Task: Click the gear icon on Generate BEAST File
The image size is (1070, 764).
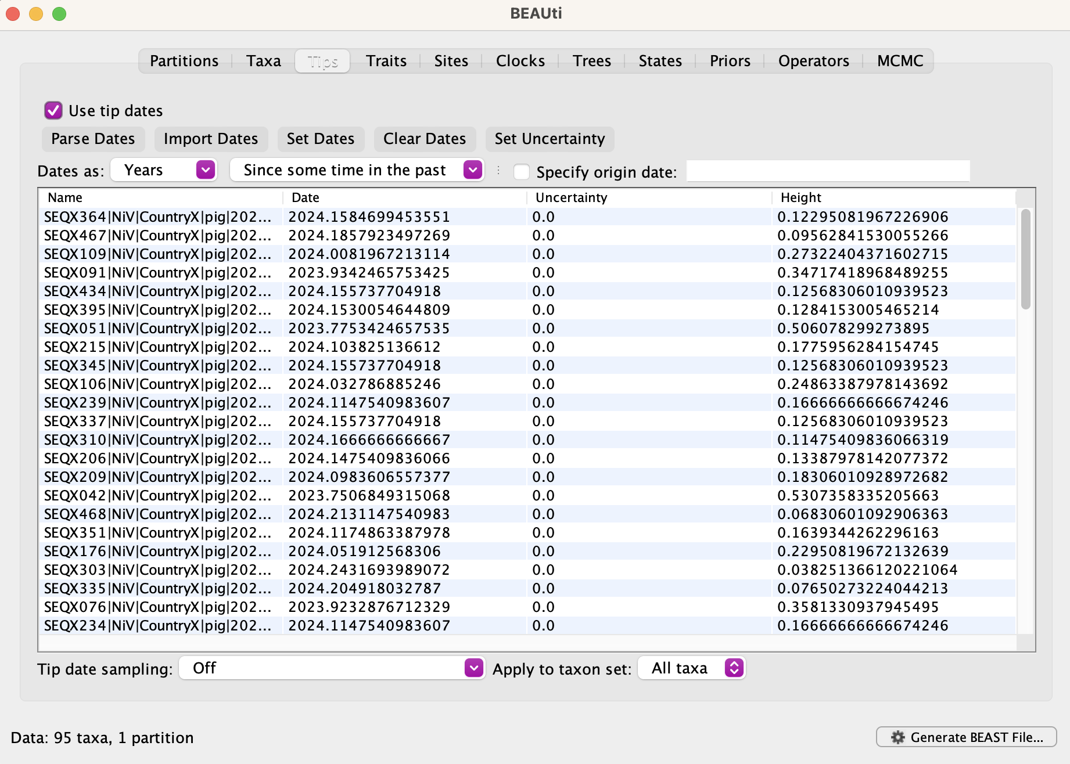Action: 898,737
